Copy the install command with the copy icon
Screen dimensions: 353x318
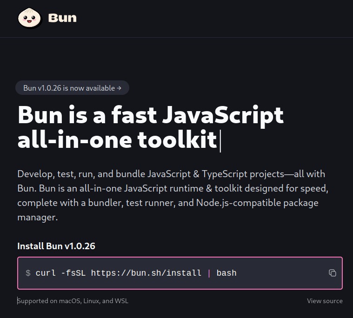pyautogui.click(x=332, y=273)
